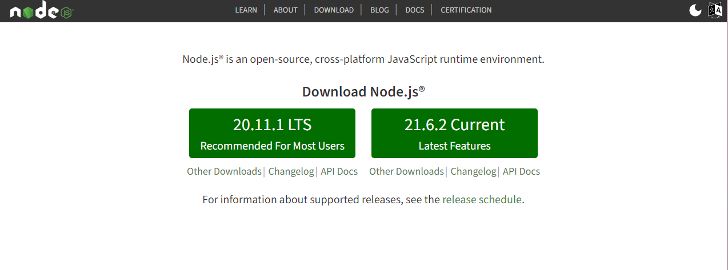
Task: Open the language translation icon
Action: pos(715,10)
